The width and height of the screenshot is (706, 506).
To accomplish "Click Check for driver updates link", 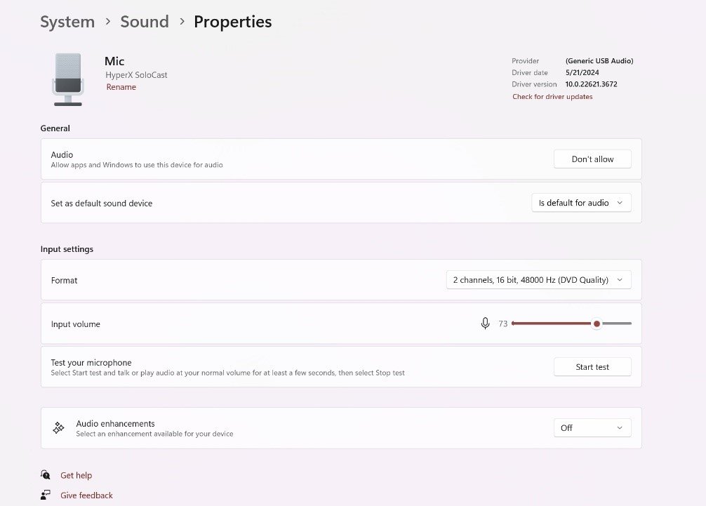I will [552, 97].
